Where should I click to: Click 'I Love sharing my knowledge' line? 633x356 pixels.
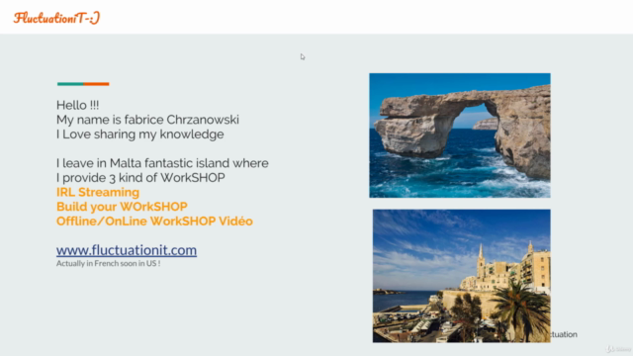(140, 134)
